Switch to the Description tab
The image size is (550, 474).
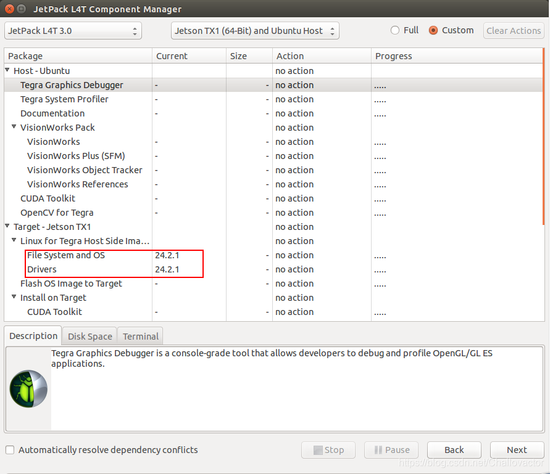[x=33, y=336]
